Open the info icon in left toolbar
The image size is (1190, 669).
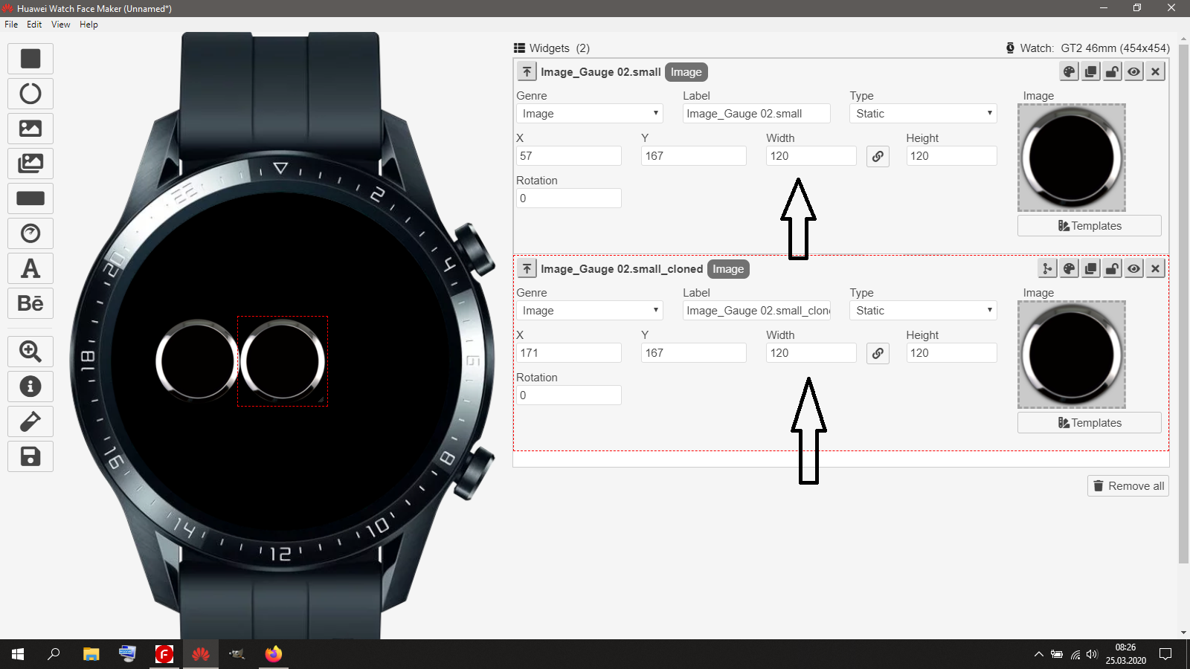pyautogui.click(x=30, y=387)
